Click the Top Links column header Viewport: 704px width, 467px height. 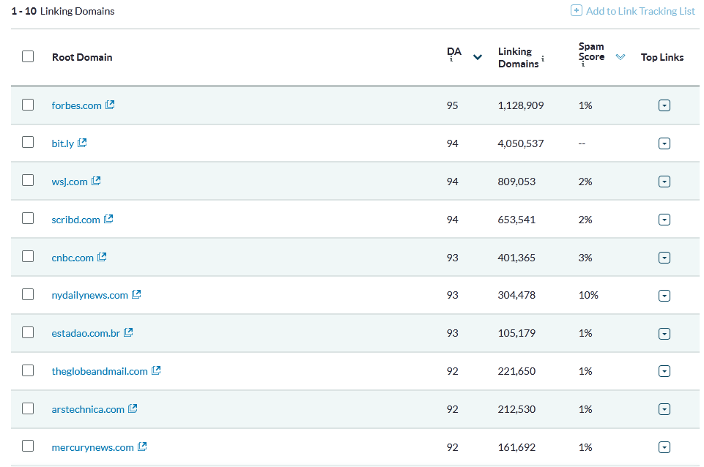click(662, 57)
